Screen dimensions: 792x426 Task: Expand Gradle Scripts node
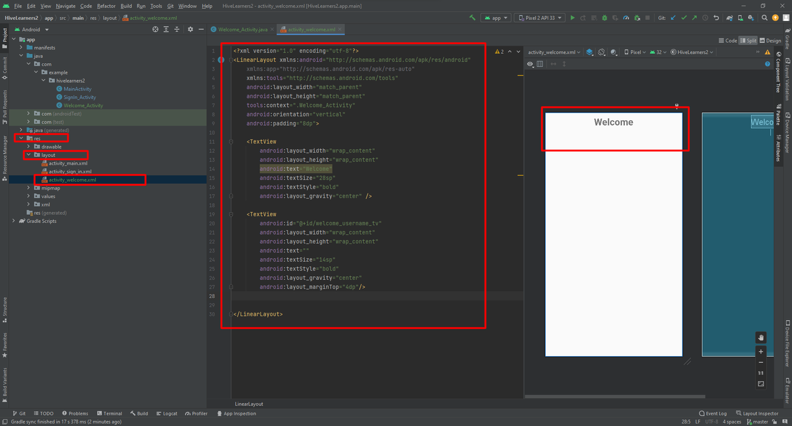click(14, 221)
